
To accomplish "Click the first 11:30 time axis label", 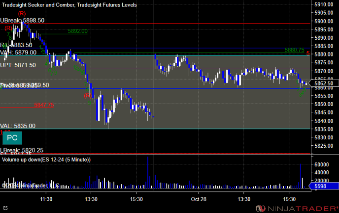I will 46,199.
